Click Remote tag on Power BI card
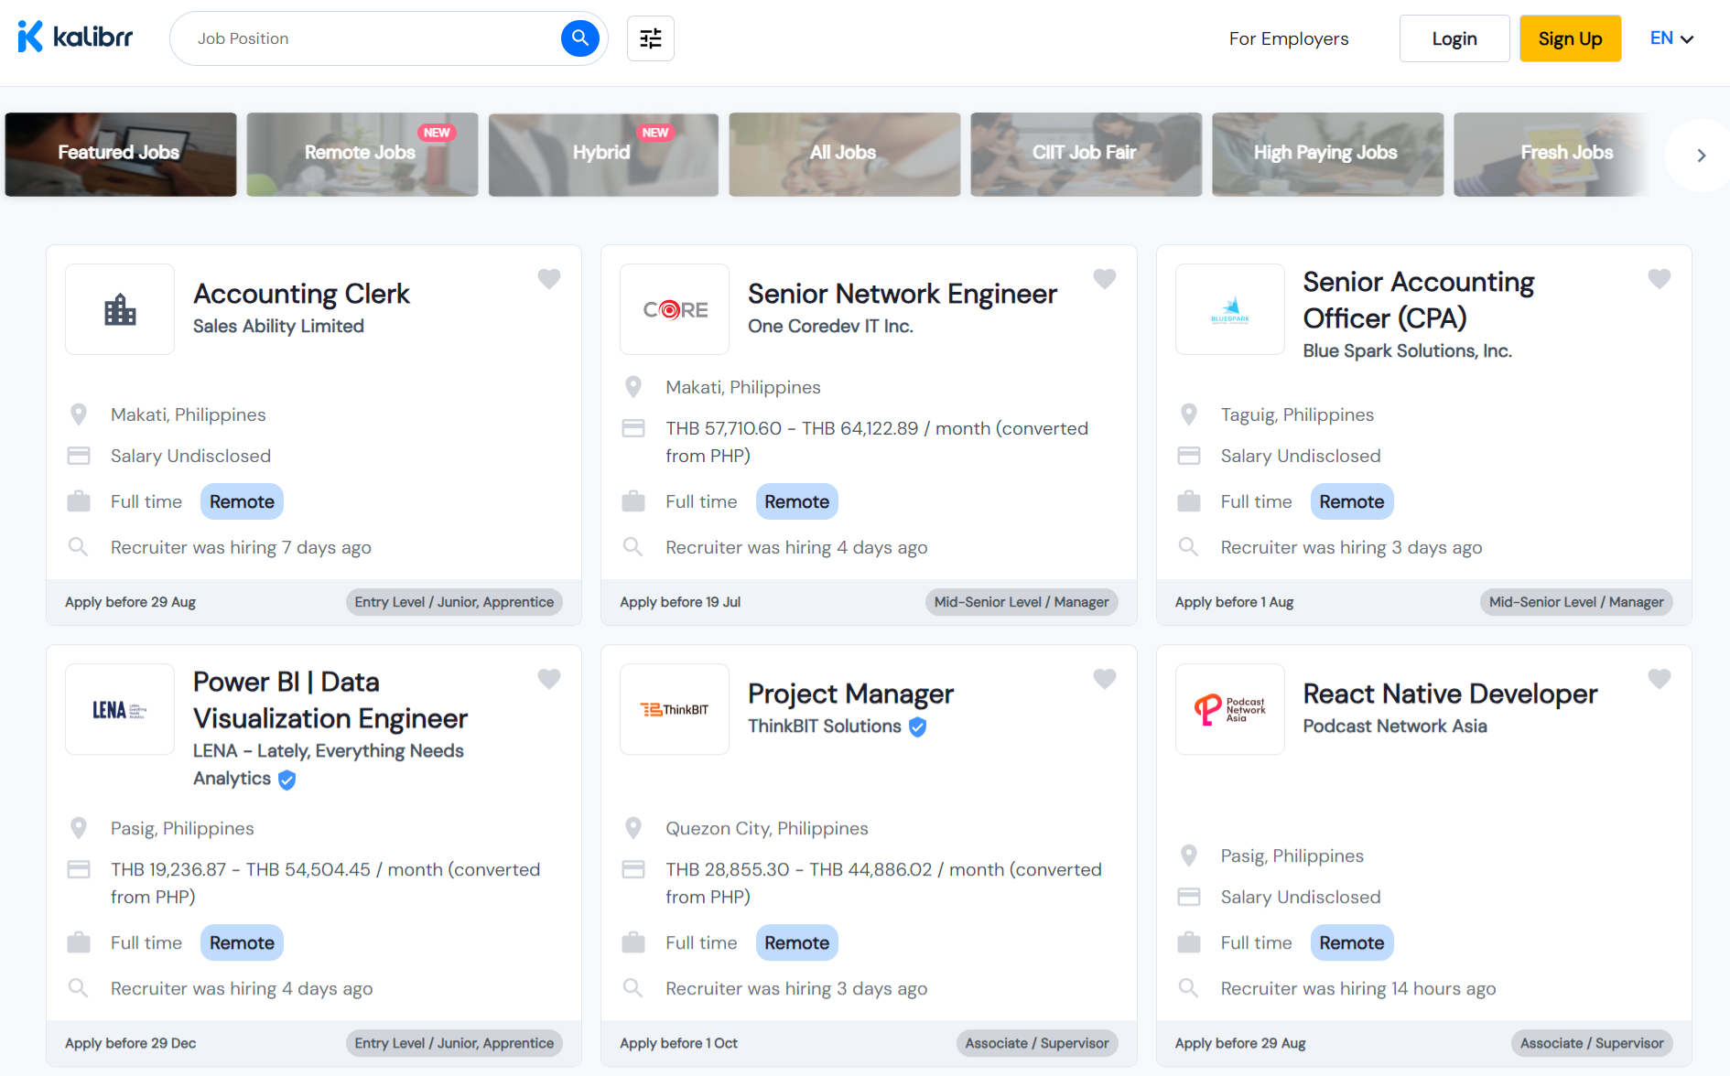 click(242, 942)
